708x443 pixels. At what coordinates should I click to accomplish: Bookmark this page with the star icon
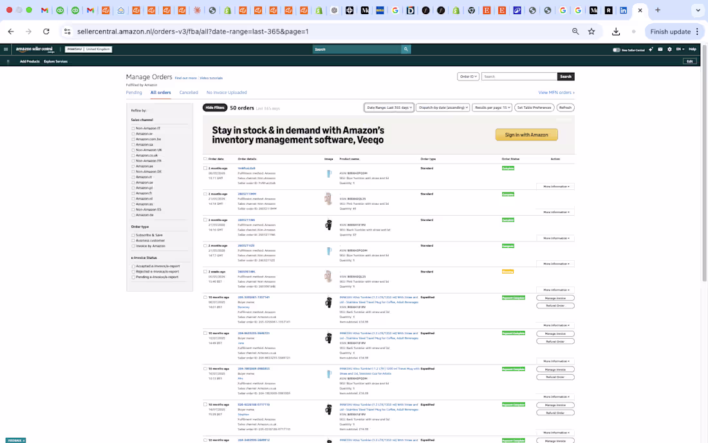pyautogui.click(x=592, y=32)
